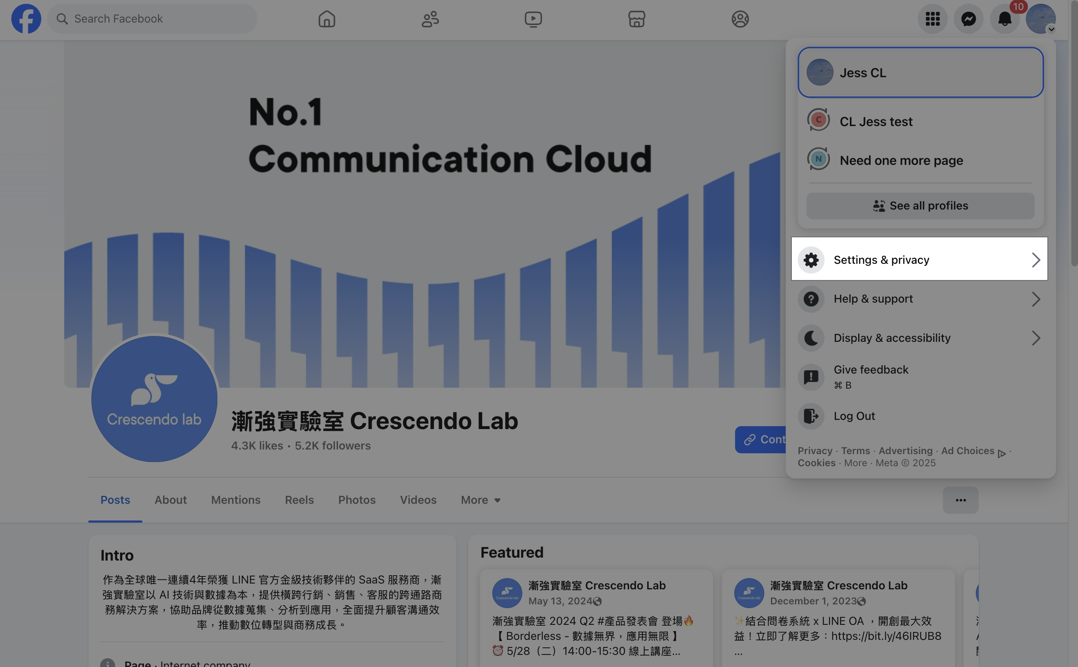Click the Display moon icon
Viewport: 1078px width, 667px height.
pyautogui.click(x=811, y=338)
